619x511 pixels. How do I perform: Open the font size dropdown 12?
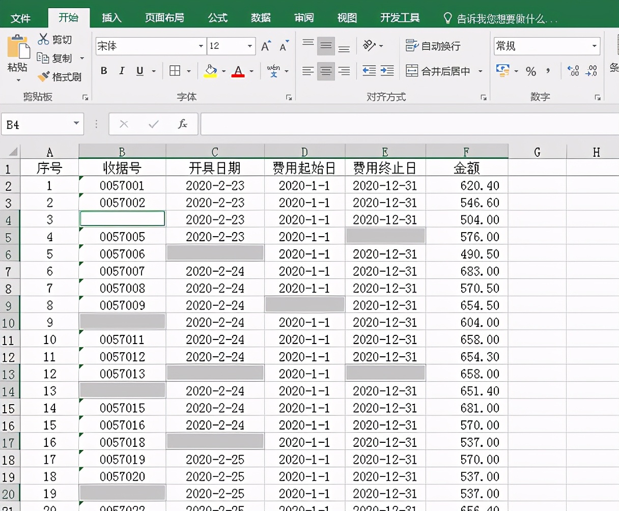[250, 46]
